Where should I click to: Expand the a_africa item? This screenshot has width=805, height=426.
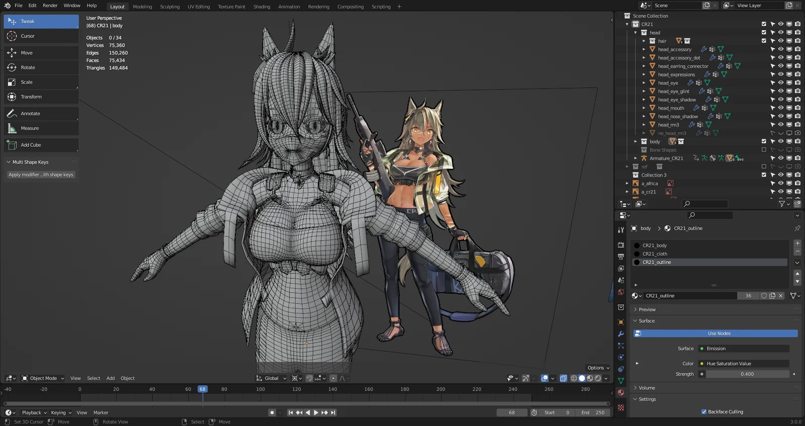[x=627, y=184]
